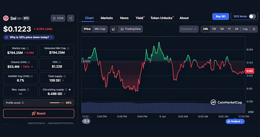Open the Markets tab
260x137 pixels.
107,18
